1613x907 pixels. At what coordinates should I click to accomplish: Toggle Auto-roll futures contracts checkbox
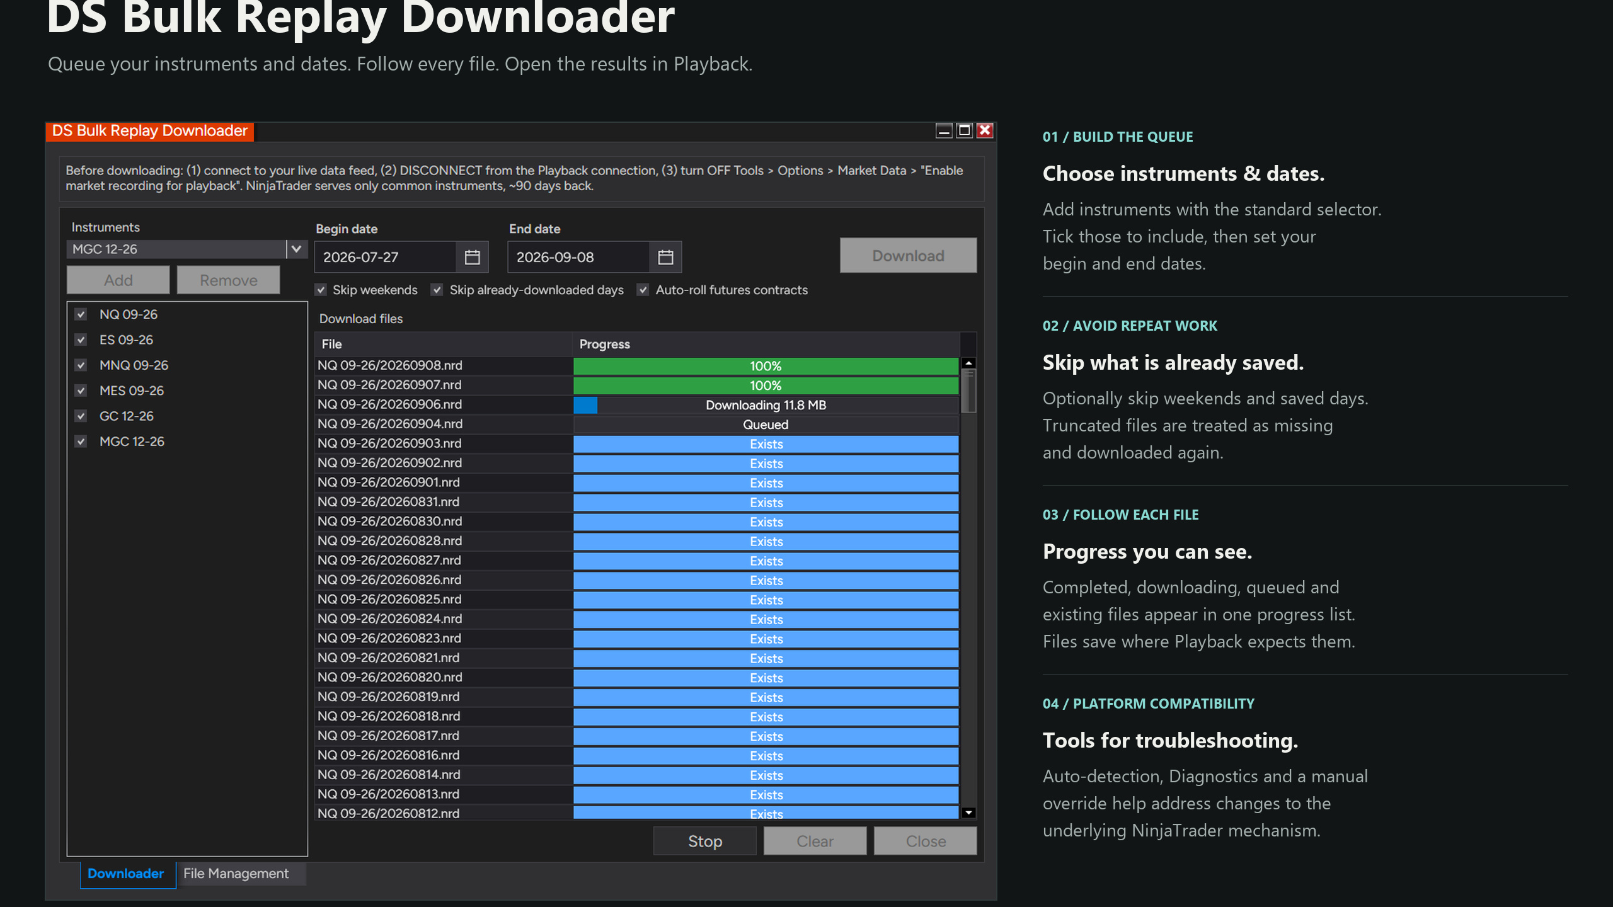tap(643, 290)
